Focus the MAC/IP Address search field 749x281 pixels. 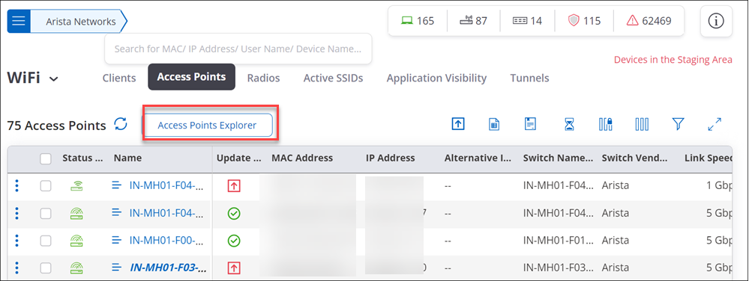pos(238,49)
